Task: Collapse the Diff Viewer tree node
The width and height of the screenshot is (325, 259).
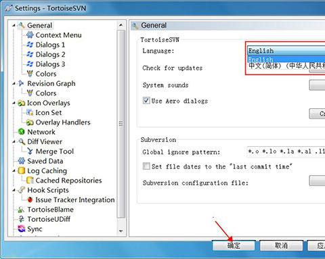Action: (x=14, y=142)
